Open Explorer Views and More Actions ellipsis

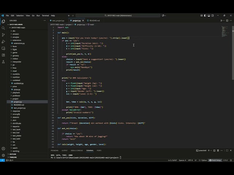pyautogui.click(x=45, y=20)
